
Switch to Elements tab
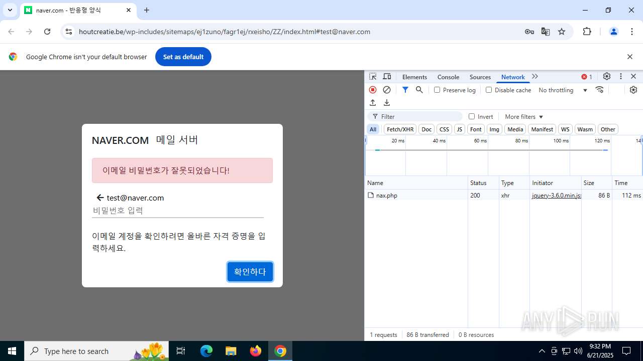click(x=414, y=77)
